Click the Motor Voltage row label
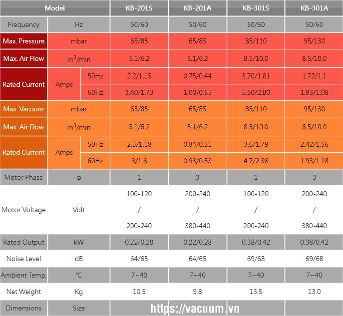 pyautogui.click(x=23, y=210)
